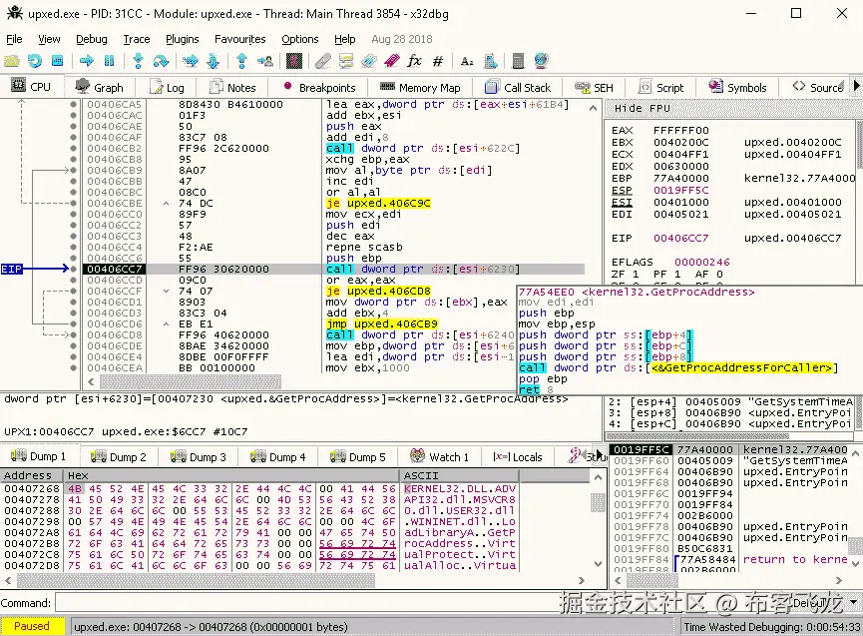
Task: Step over with the toolbar icon
Action: [x=161, y=61]
